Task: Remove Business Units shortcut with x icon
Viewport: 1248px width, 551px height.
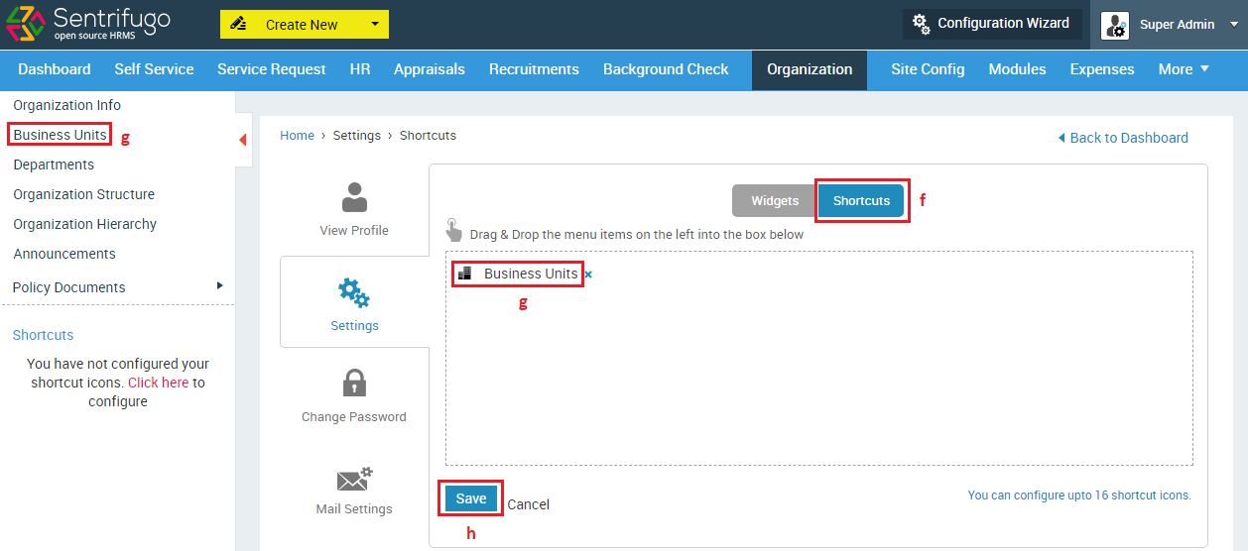Action: tap(588, 275)
